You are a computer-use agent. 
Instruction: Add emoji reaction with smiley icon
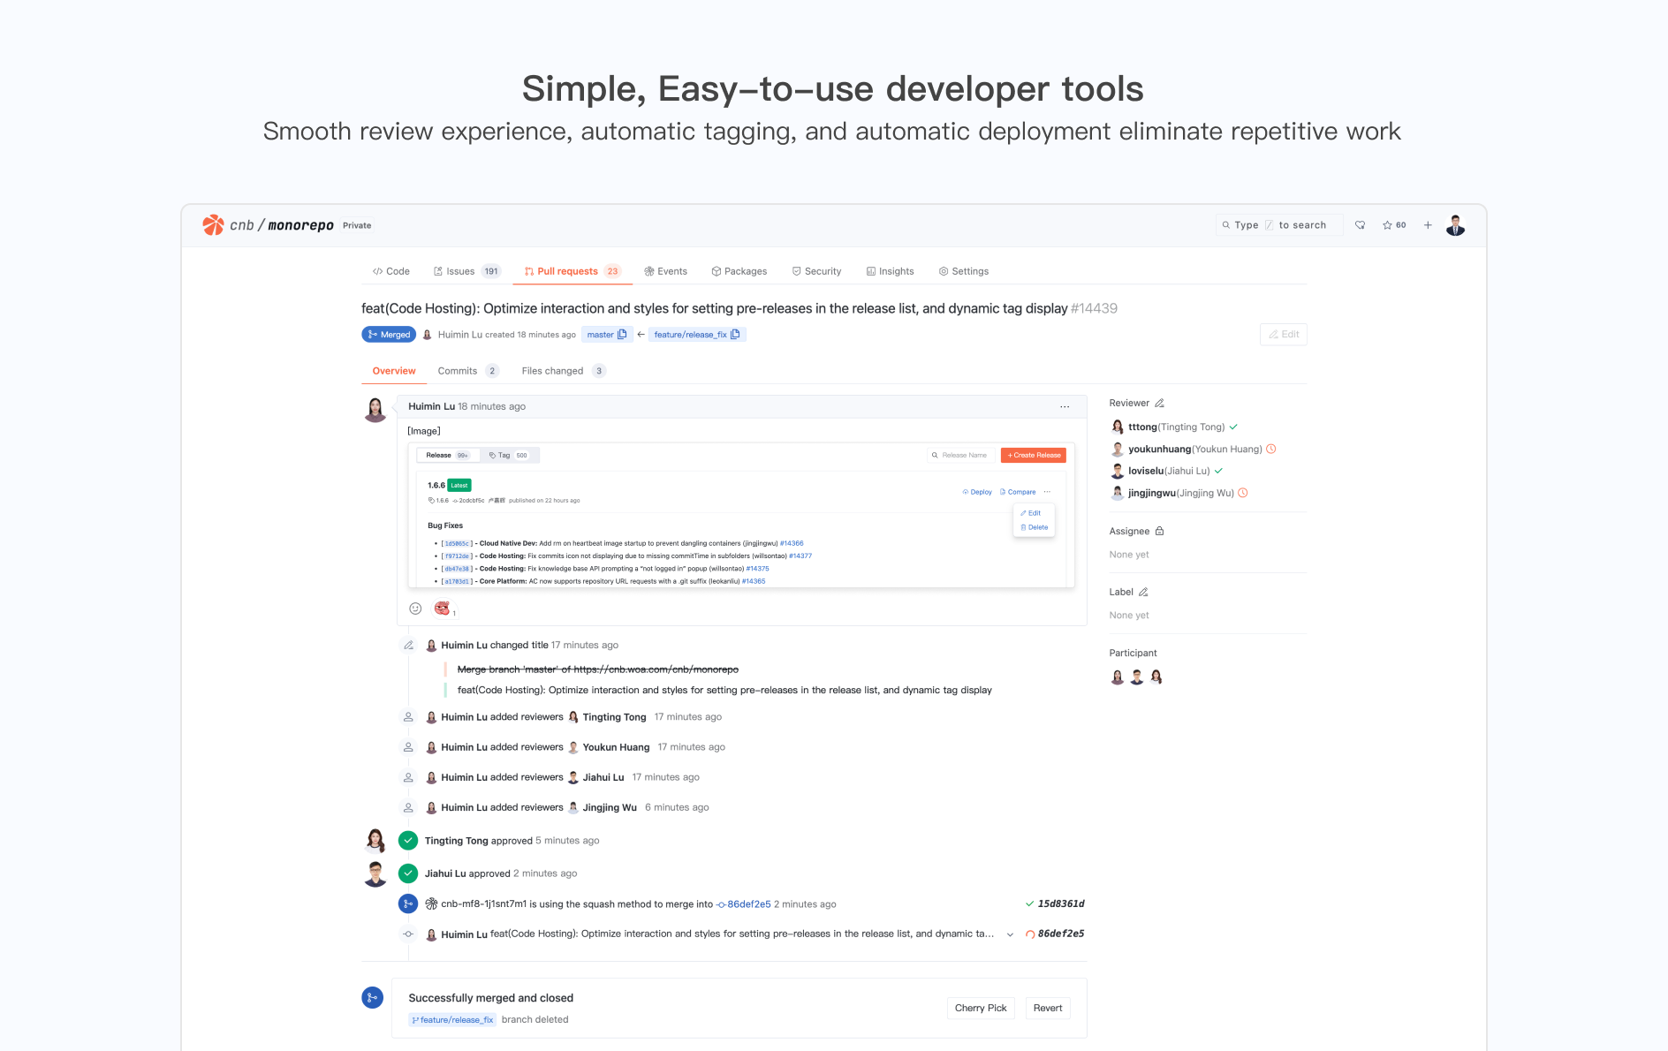tap(415, 609)
